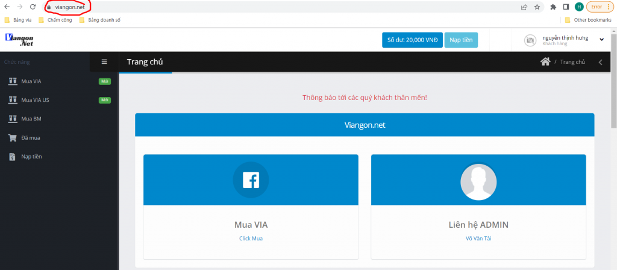Click the Đã mua shopping cart icon
Image resolution: width=617 pixels, height=270 pixels.
[12, 137]
